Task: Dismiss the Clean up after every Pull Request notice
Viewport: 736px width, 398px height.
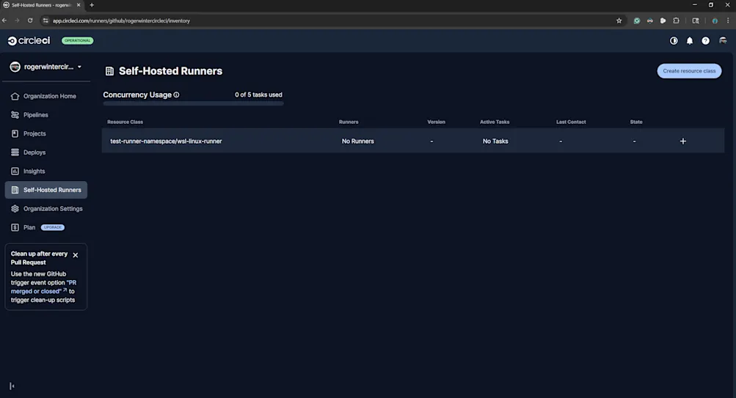Action: [75, 255]
